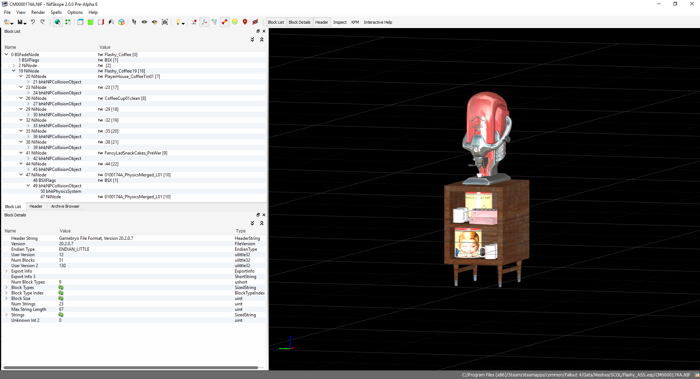Expand the 21 bhkNPCollisionObject item
The image size is (700, 379).
coord(28,82)
